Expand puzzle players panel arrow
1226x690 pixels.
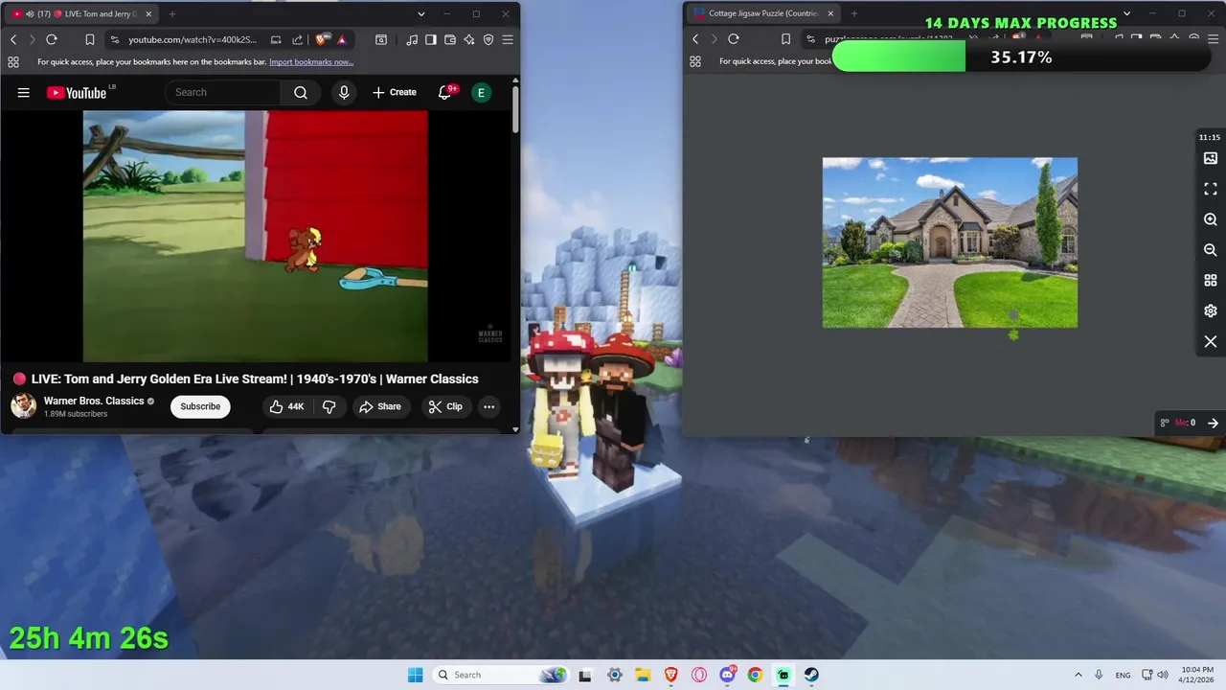coord(1213,423)
